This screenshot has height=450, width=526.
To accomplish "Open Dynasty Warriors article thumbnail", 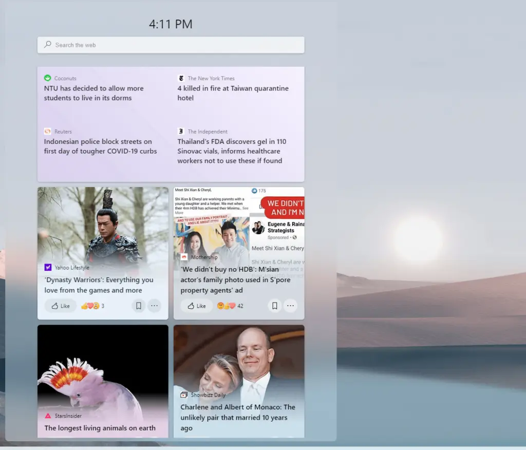I will tap(103, 225).
